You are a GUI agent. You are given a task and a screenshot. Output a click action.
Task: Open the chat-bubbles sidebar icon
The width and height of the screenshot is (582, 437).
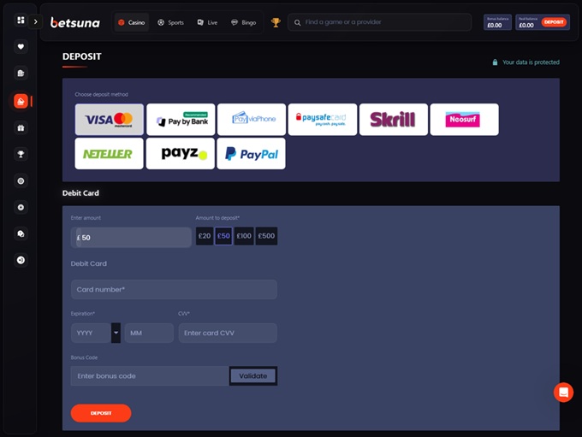coord(21,233)
